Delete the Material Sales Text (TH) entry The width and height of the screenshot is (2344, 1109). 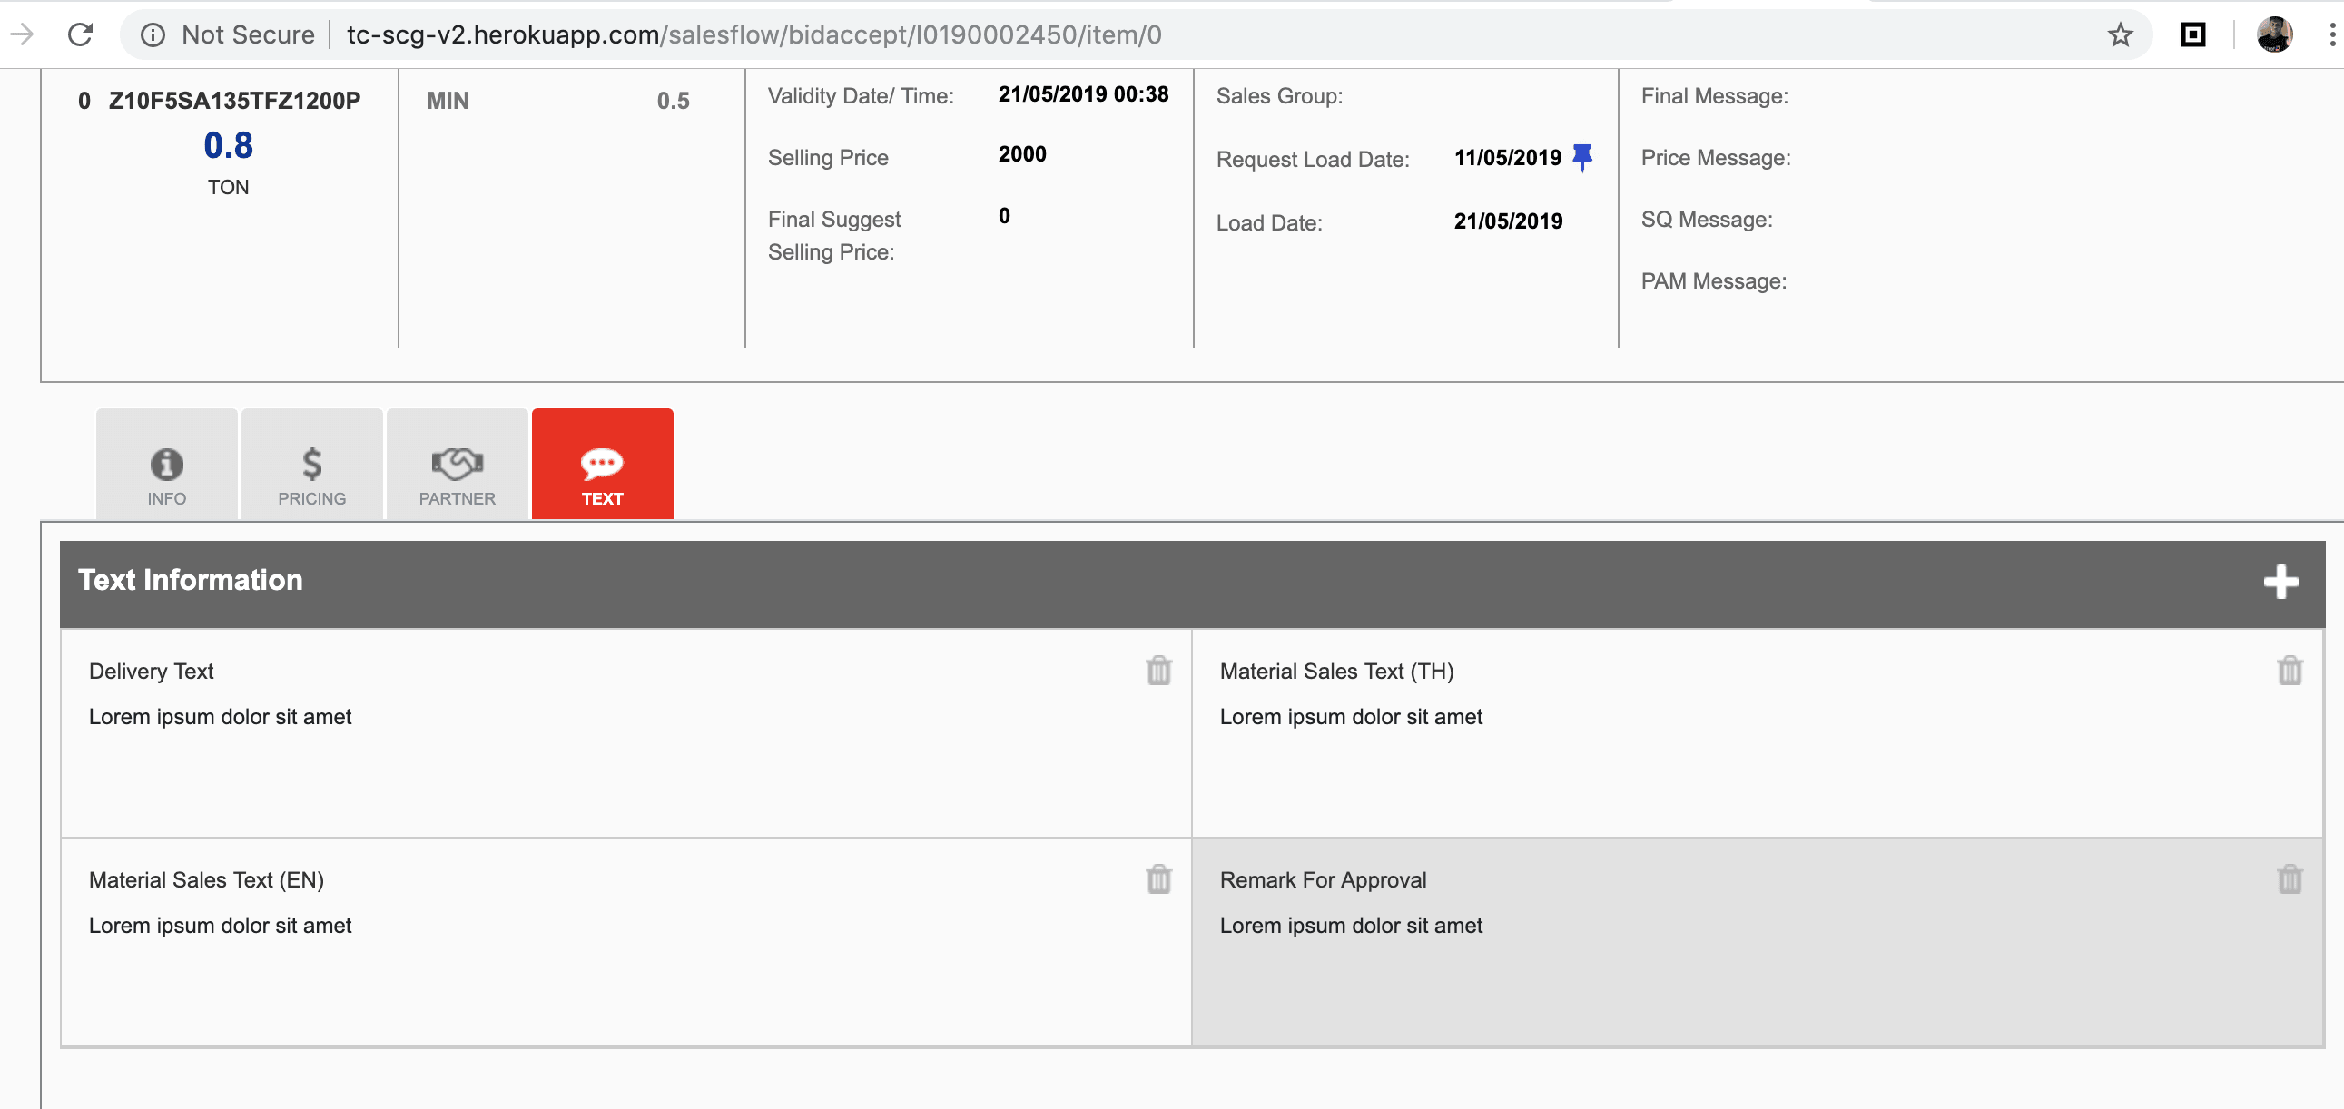[2289, 671]
